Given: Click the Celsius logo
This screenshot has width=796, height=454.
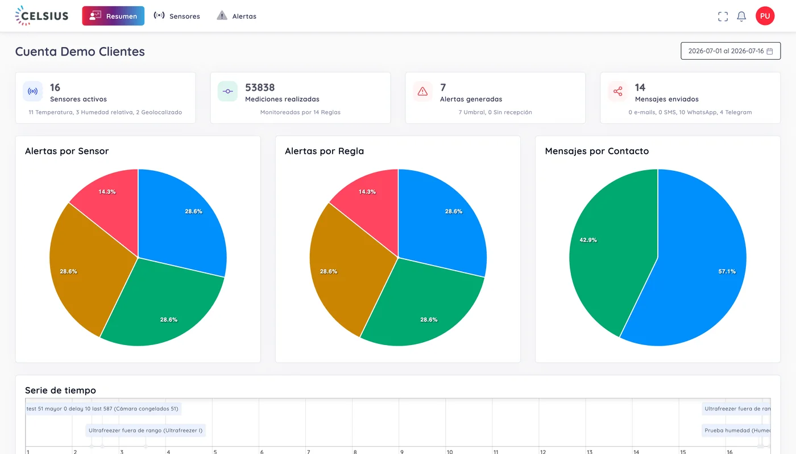Looking at the screenshot, I should coord(42,16).
